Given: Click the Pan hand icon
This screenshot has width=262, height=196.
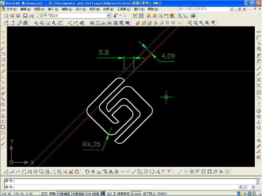Looking at the screenshot, I should 195,23.
